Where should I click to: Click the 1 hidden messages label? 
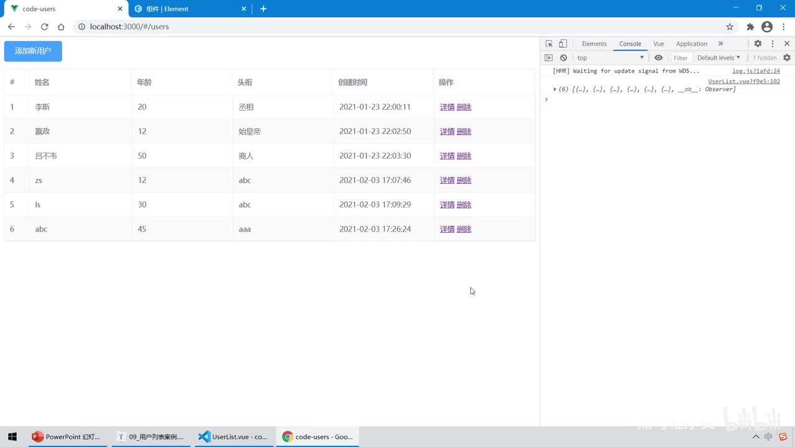click(x=765, y=58)
